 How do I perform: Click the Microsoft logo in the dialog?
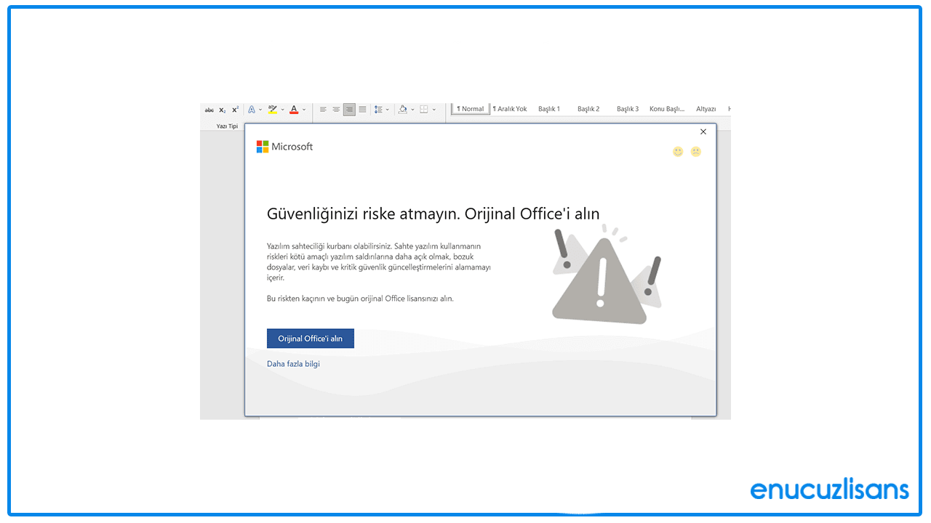pos(284,147)
